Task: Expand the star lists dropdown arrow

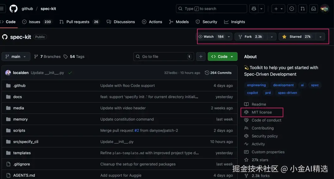Action: [x=320, y=37]
